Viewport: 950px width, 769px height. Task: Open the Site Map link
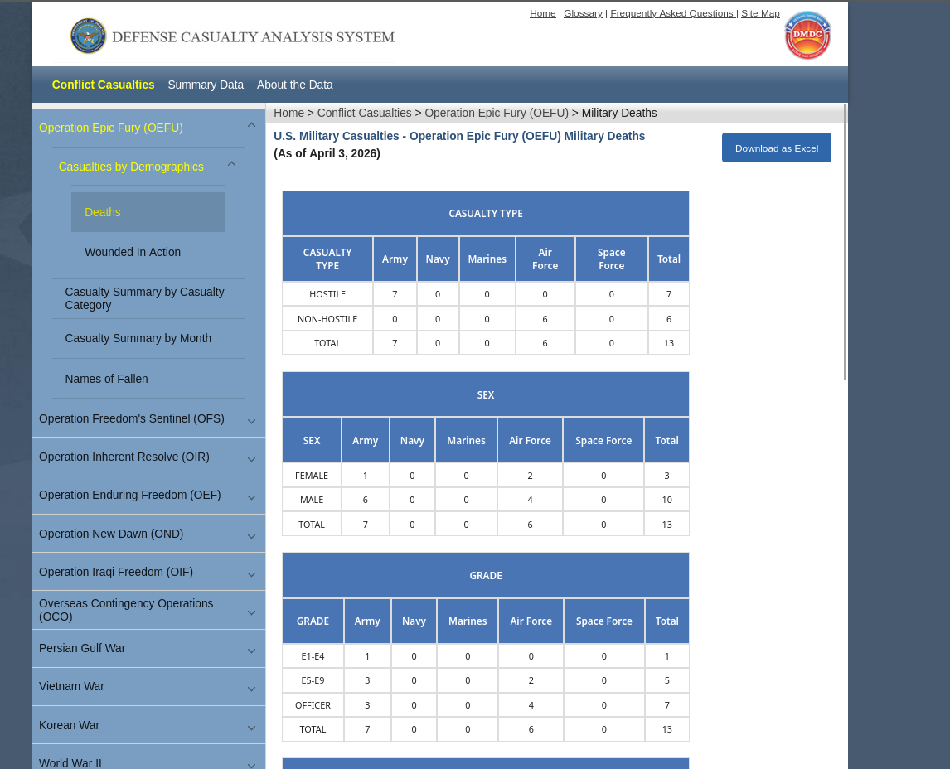760,13
